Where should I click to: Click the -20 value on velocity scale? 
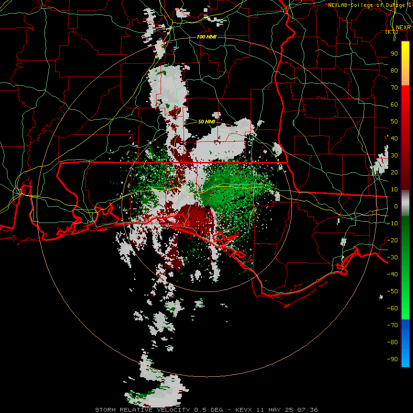392,240
